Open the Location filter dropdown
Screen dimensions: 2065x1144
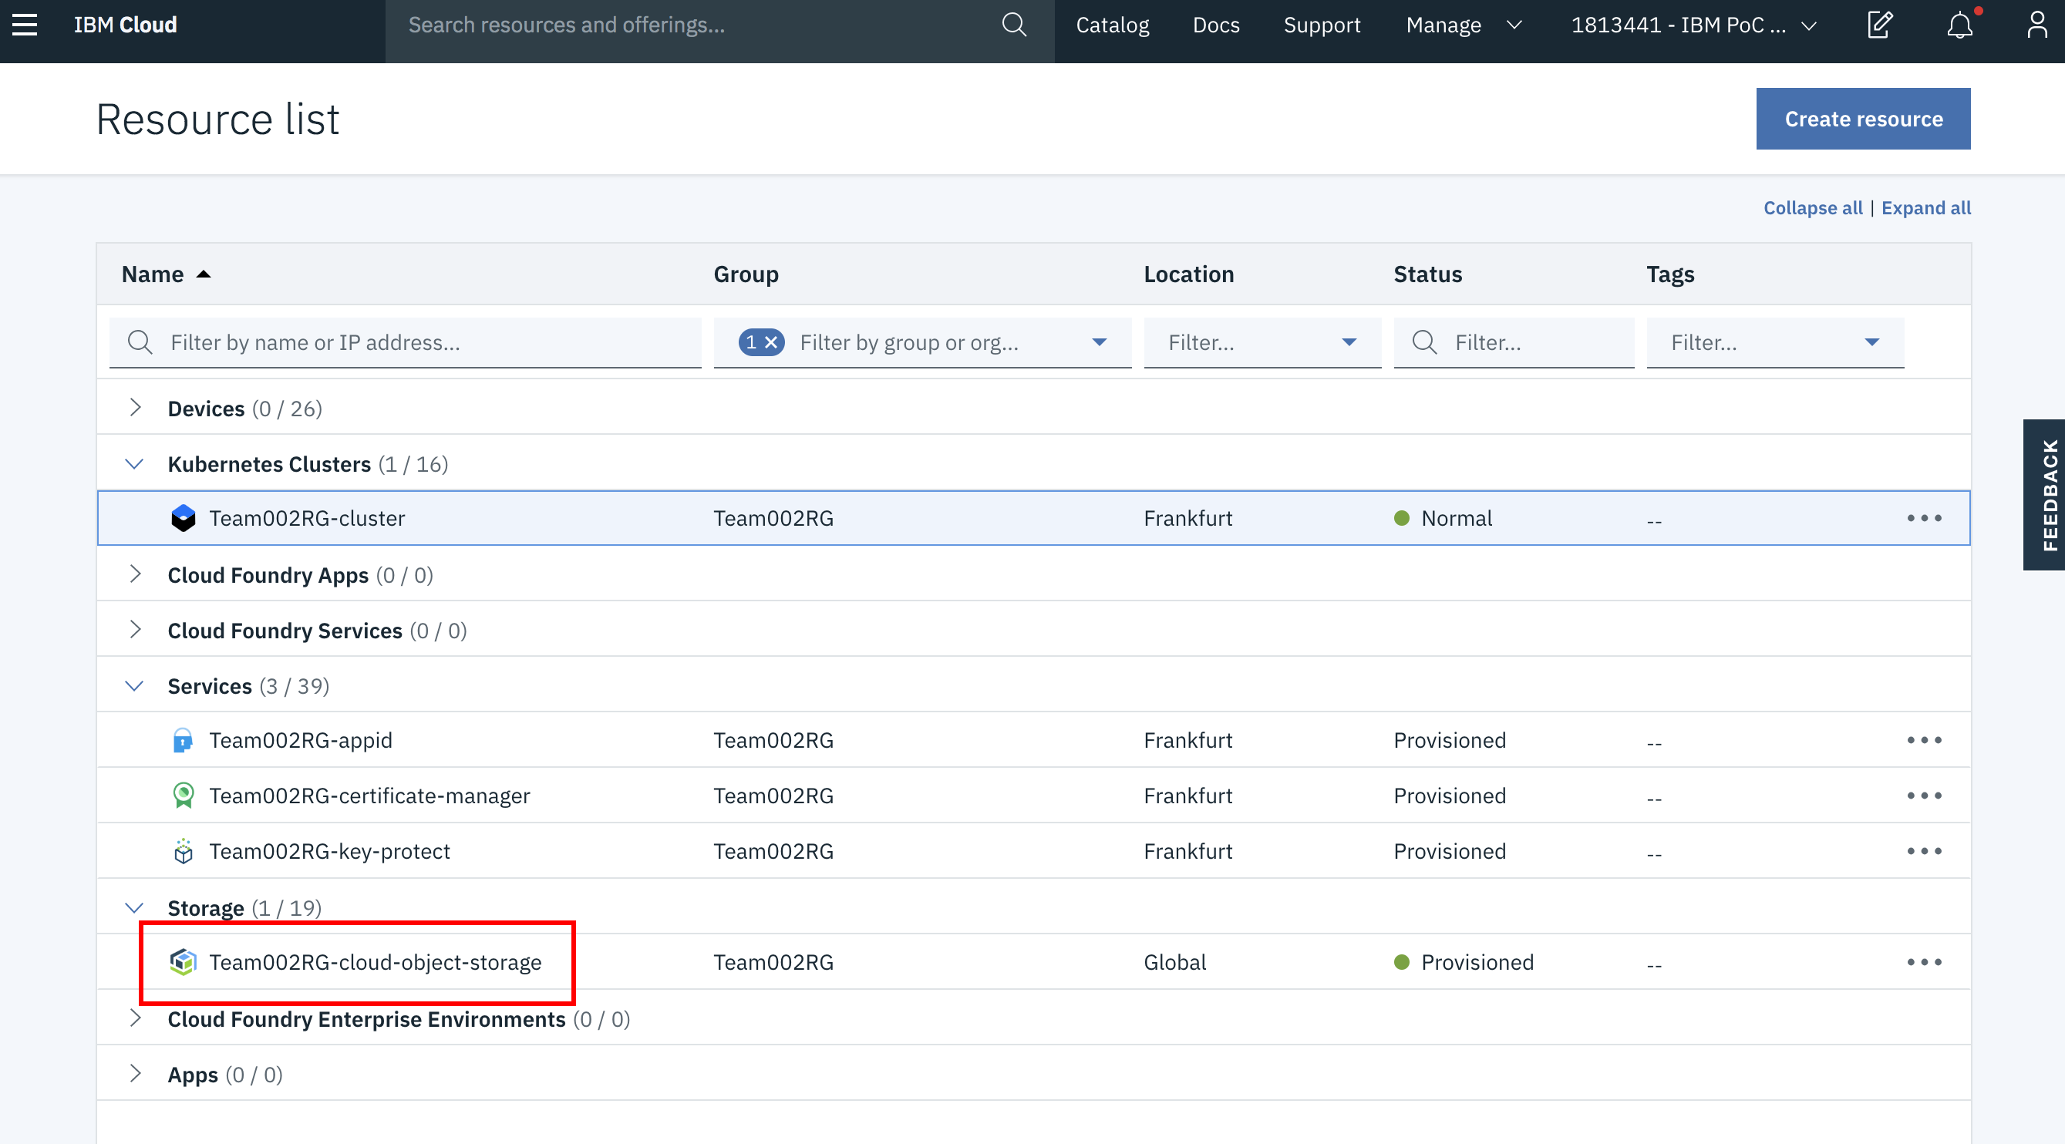point(1262,342)
